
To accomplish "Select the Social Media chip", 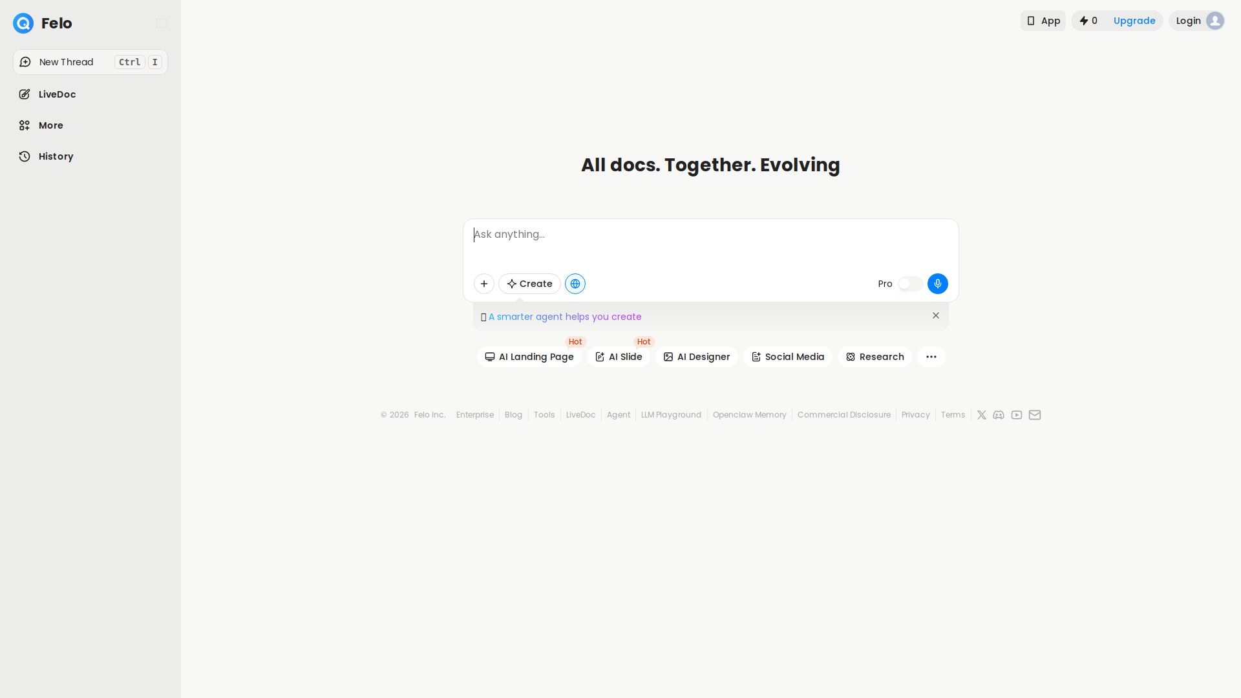I will [x=788, y=357].
